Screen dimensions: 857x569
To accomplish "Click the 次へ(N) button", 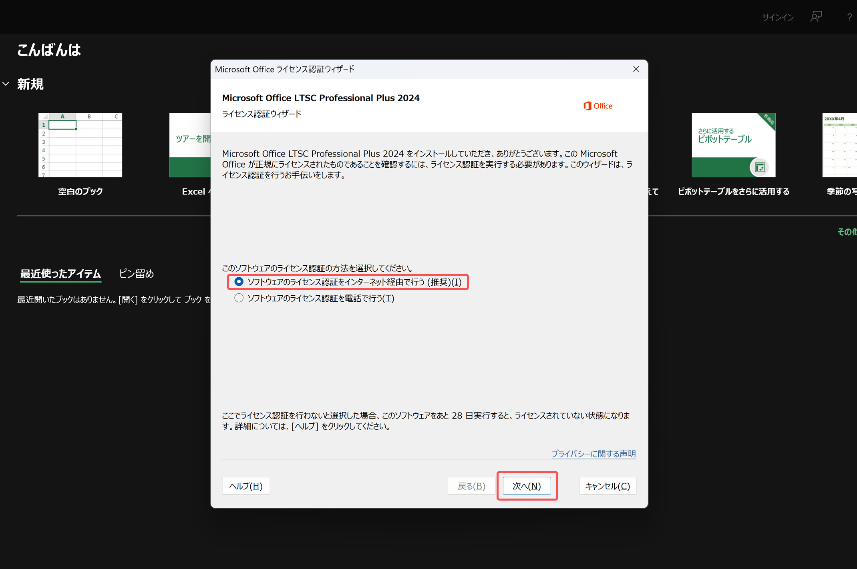I will point(527,486).
